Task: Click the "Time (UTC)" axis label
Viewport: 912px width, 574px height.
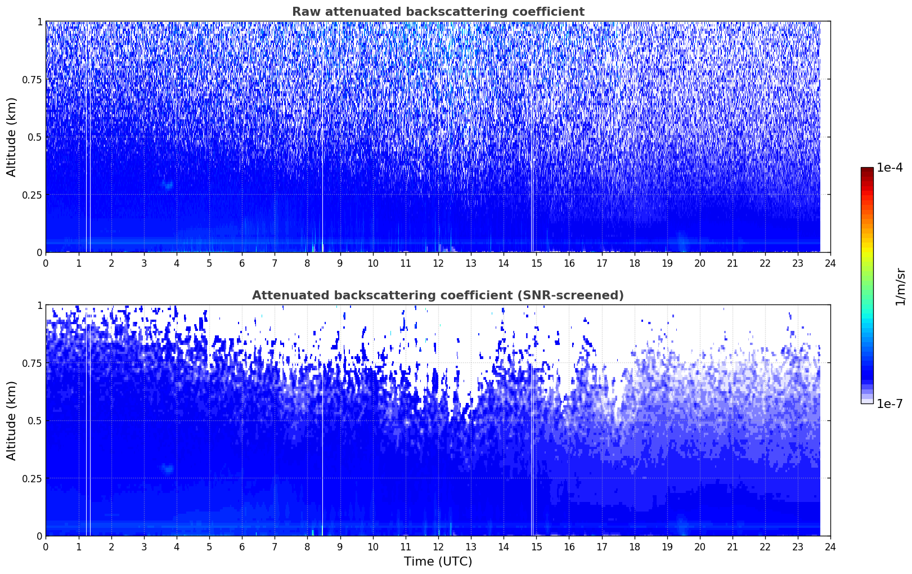Action: click(x=438, y=561)
